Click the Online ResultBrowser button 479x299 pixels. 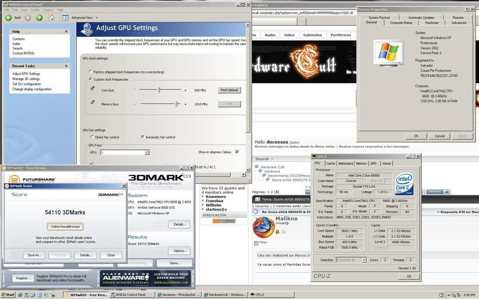coord(65,227)
